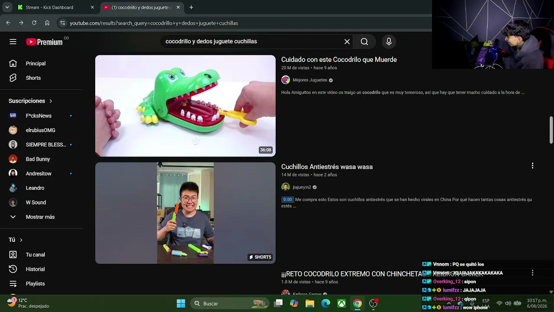Image resolution: width=554 pixels, height=312 pixels.
Task: Open 'Cuidado con este Cocodrilo que Muerde' title
Action: coord(339,60)
